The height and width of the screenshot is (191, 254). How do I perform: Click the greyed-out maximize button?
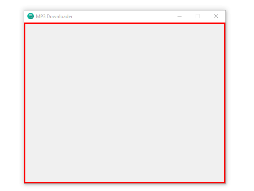point(198,16)
